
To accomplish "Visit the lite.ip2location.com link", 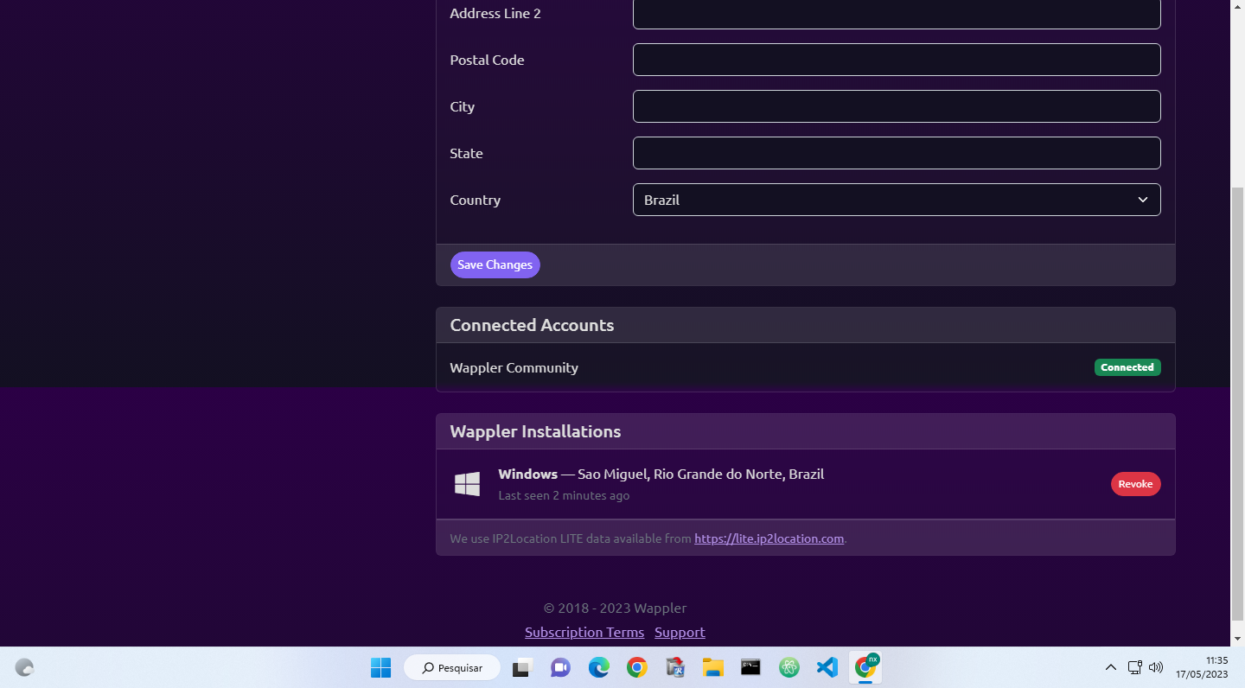I will [769, 538].
